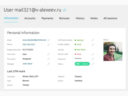Click the refresh icon beside the user email title
This screenshot has height=96, width=128.
[x=65, y=10]
